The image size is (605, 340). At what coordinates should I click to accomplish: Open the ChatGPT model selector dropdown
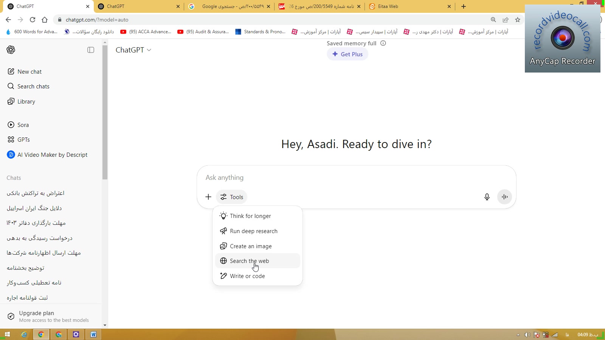(x=133, y=50)
